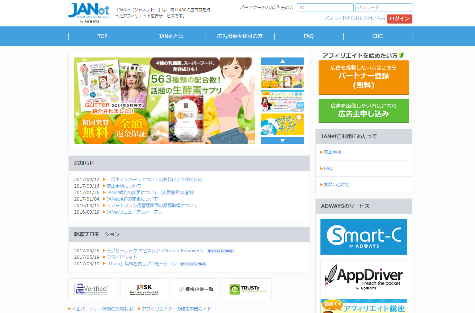Open the 提携企業一覧 partner list button
Image resolution: width=475 pixels, height=313 pixels.
tap(196, 289)
